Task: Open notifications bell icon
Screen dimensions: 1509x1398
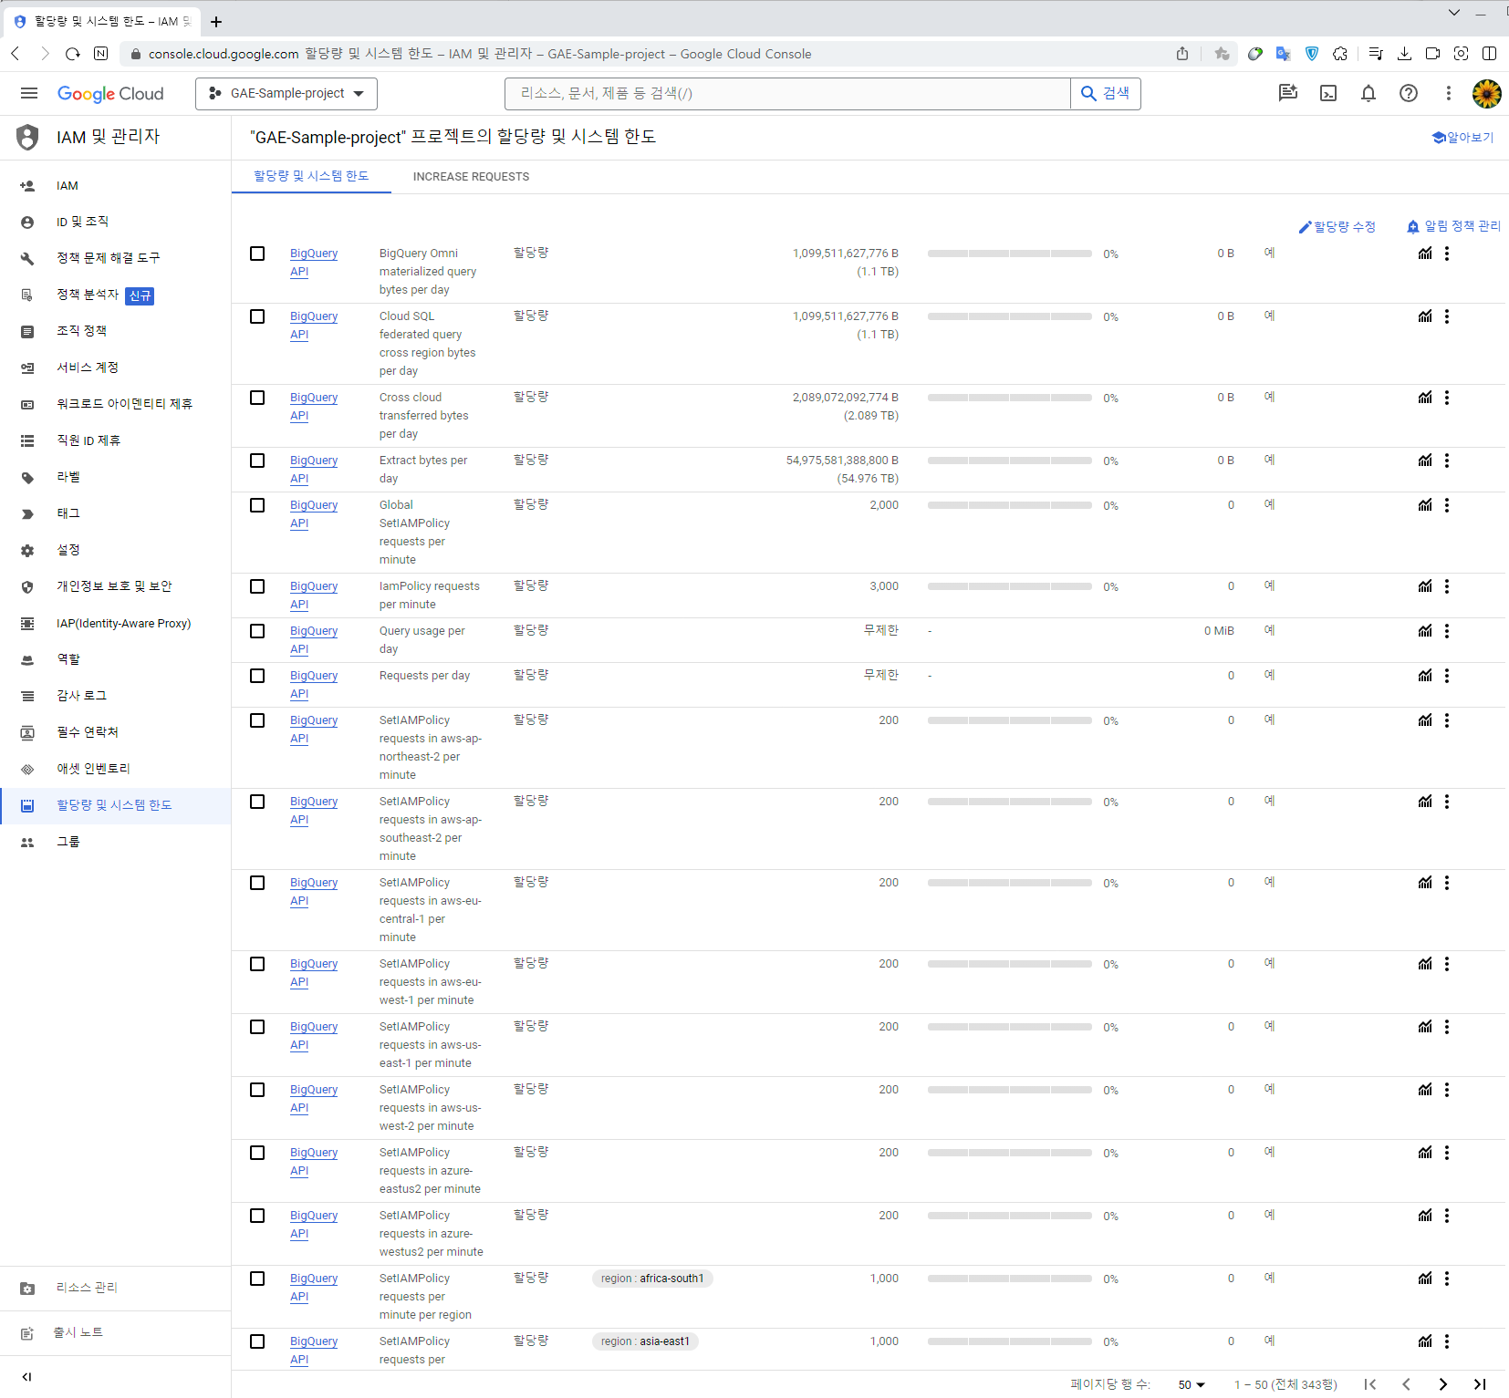Action: (x=1369, y=93)
